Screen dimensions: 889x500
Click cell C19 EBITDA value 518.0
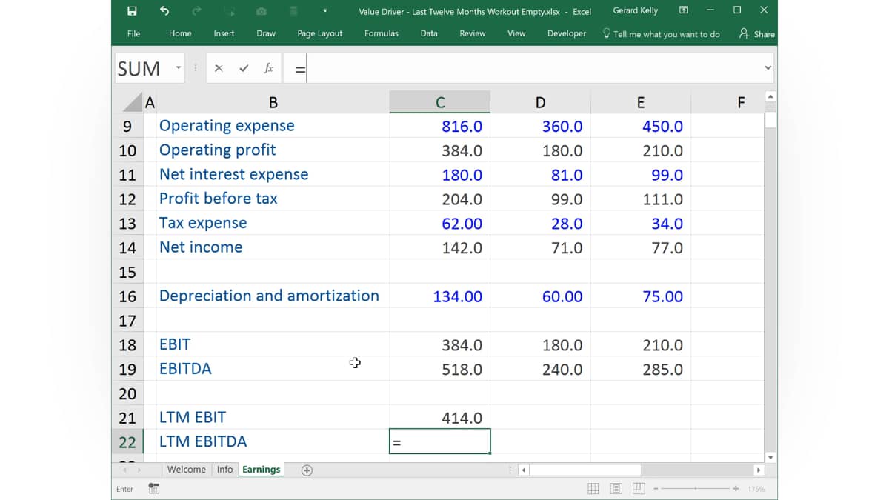(440, 369)
